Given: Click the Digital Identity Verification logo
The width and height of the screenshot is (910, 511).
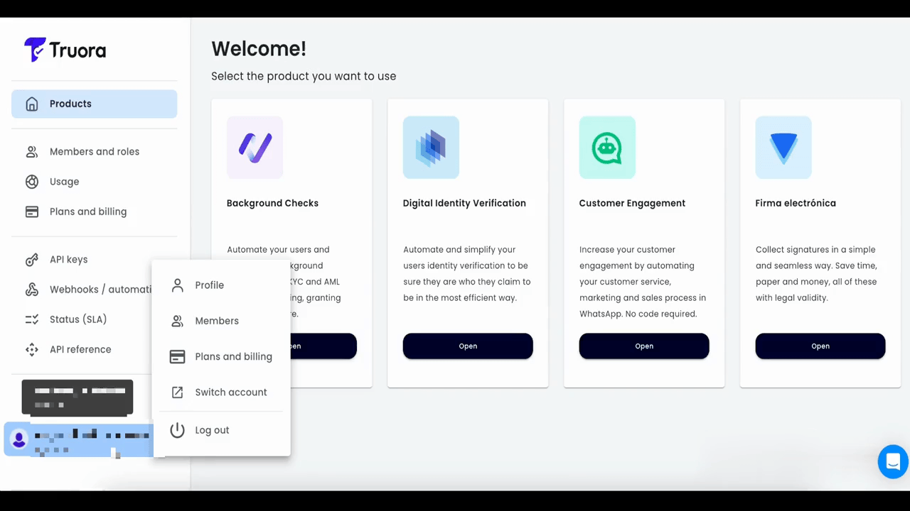Looking at the screenshot, I should pos(431,148).
